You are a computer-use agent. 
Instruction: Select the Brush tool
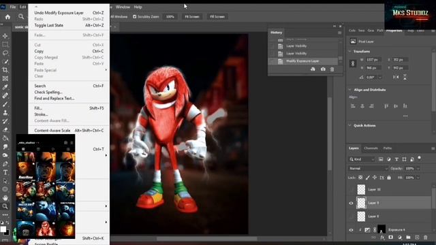(x=5, y=104)
